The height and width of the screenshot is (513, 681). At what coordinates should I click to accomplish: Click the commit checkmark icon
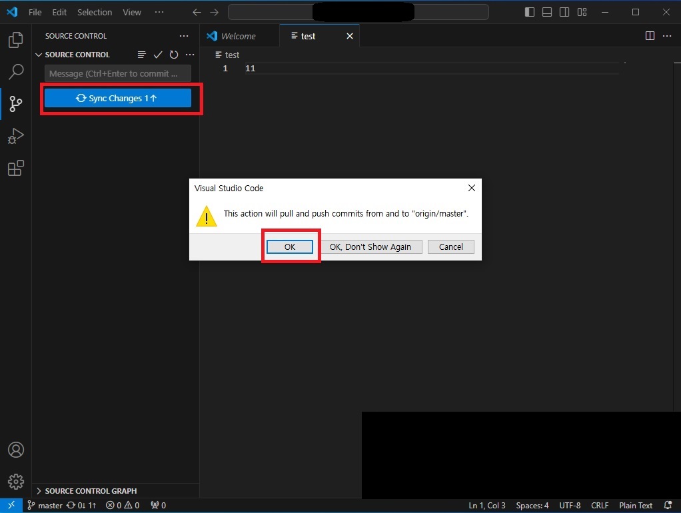(x=158, y=55)
